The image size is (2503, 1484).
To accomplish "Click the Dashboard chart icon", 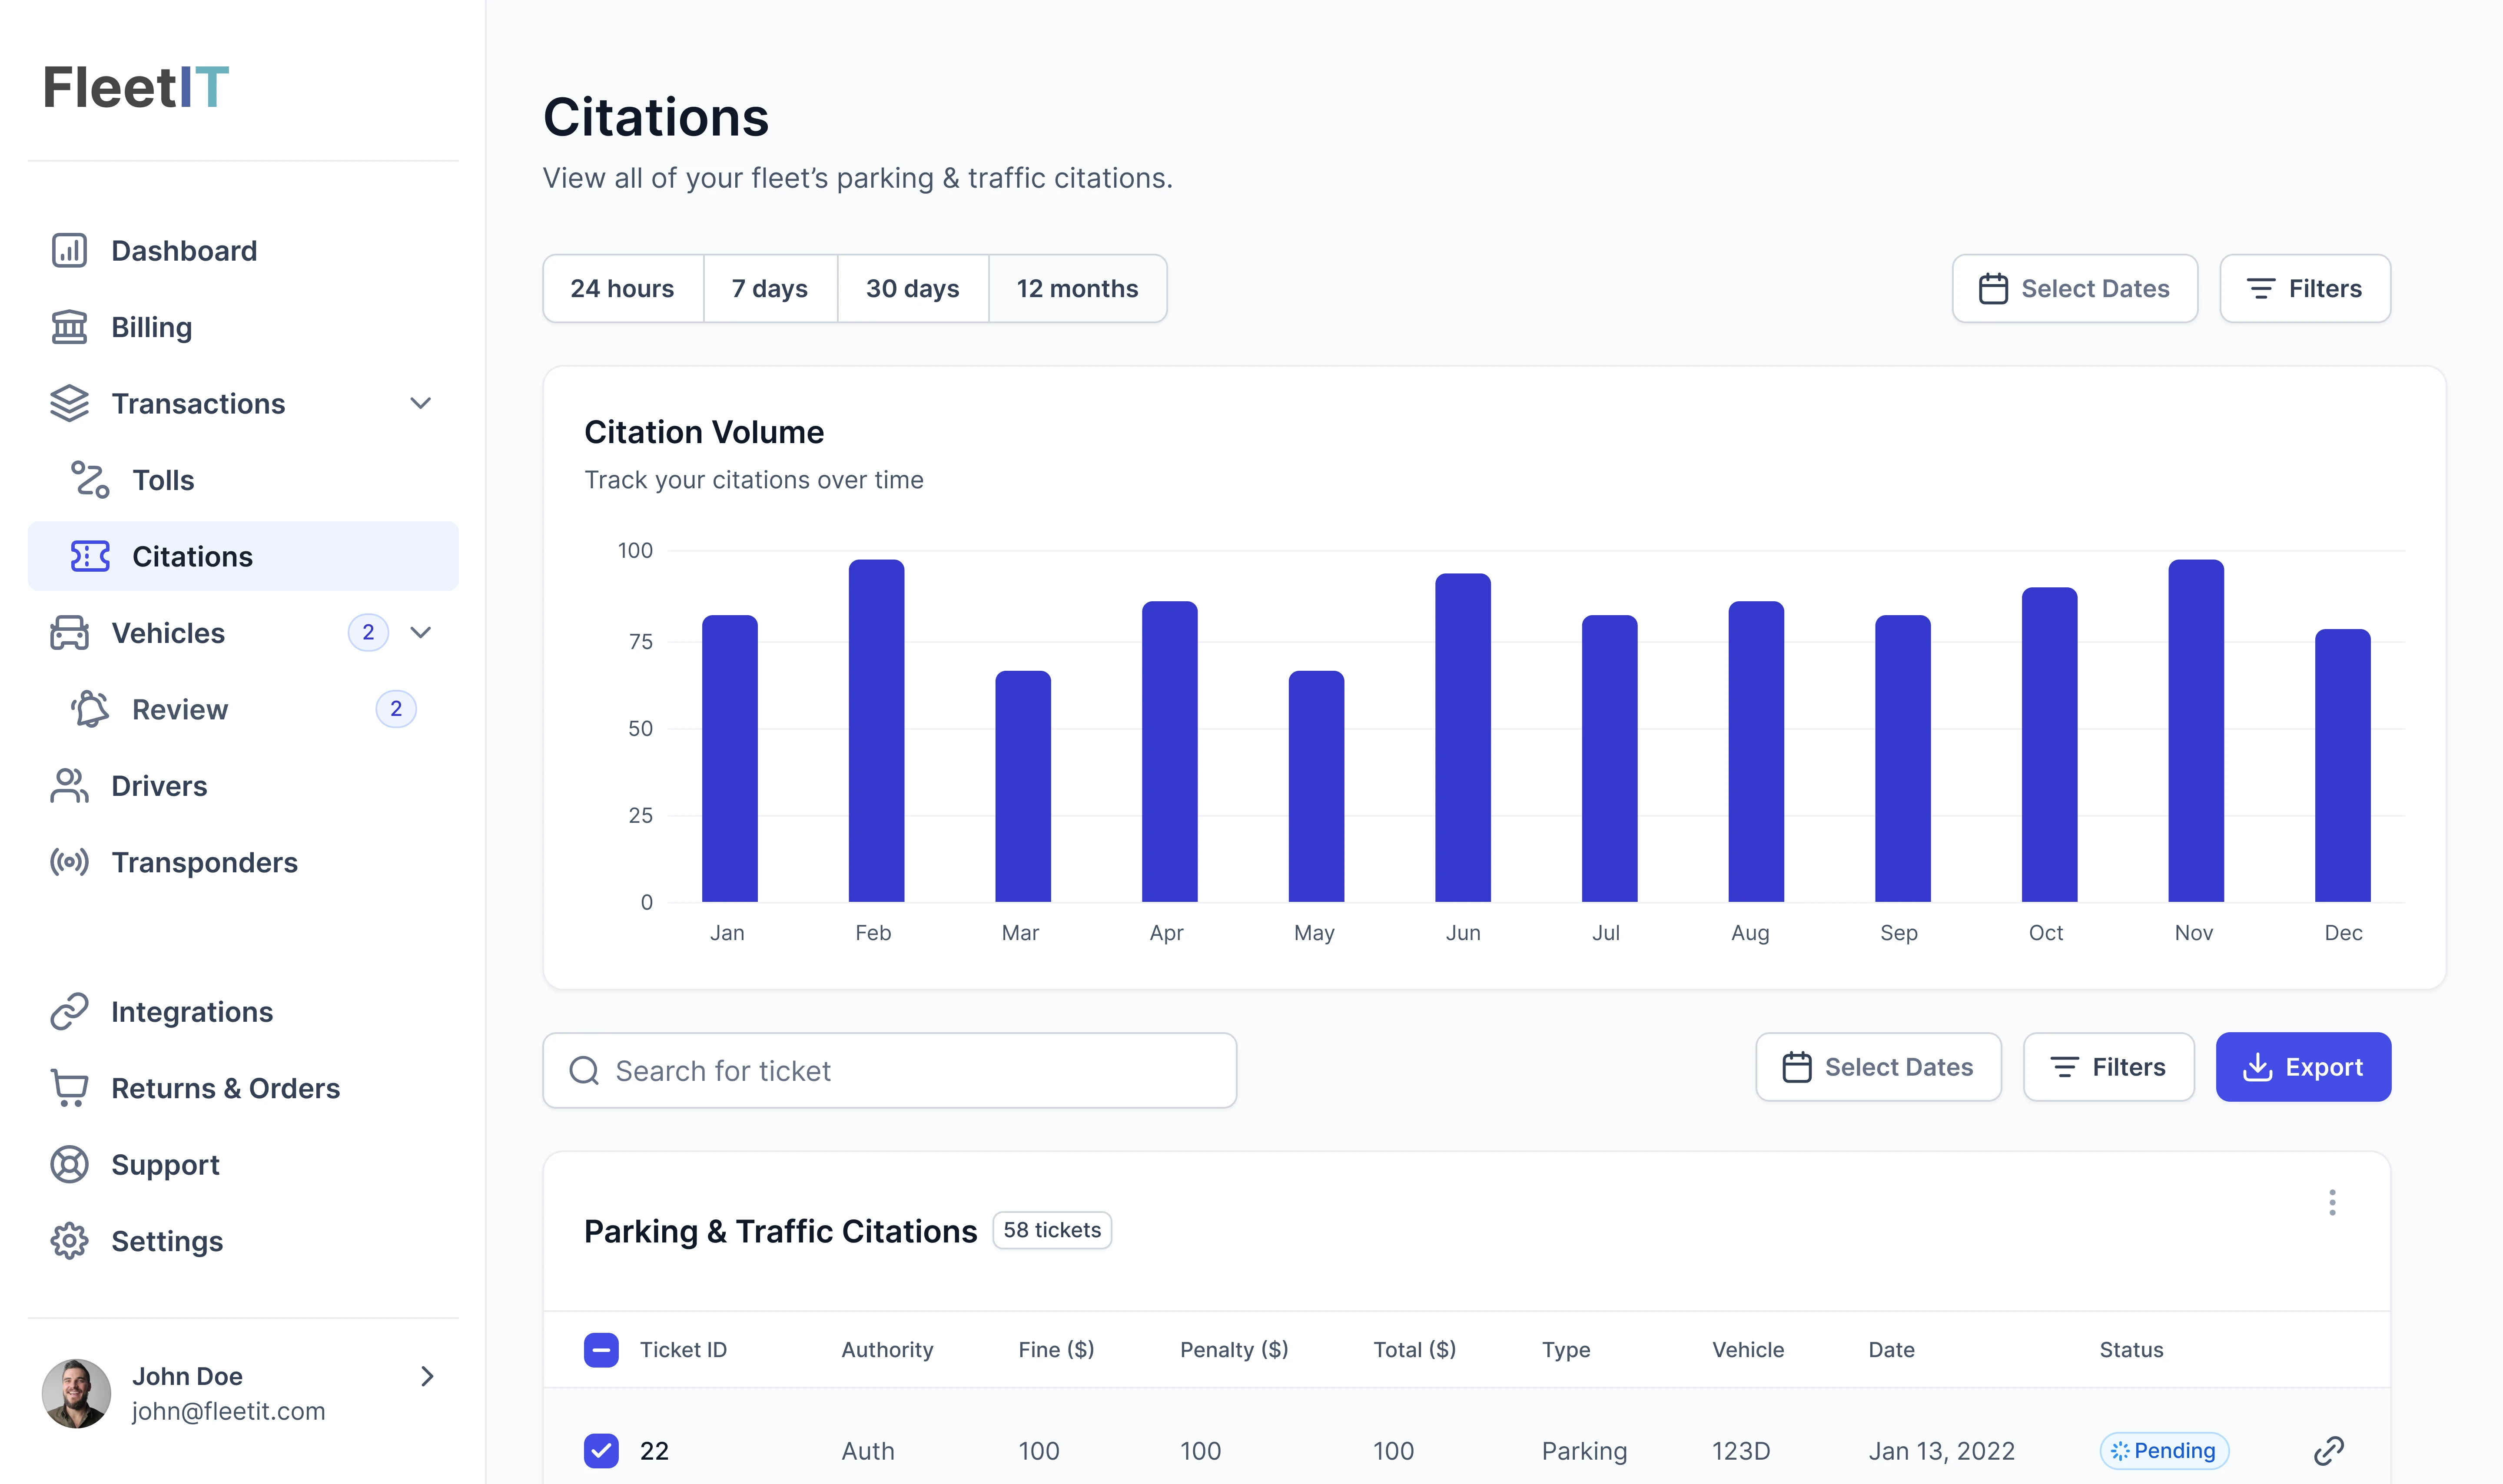I will [x=69, y=250].
